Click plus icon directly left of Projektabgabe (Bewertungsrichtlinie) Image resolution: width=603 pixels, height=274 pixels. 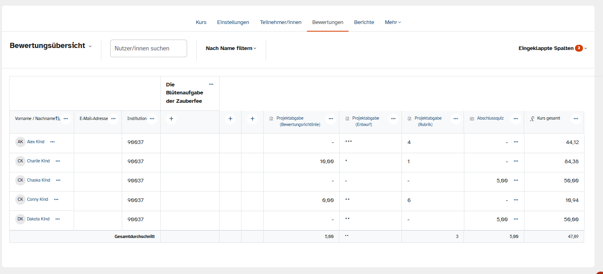252,119
